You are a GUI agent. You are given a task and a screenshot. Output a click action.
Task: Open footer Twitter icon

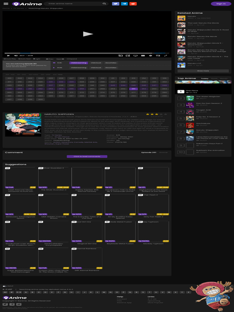5,304
